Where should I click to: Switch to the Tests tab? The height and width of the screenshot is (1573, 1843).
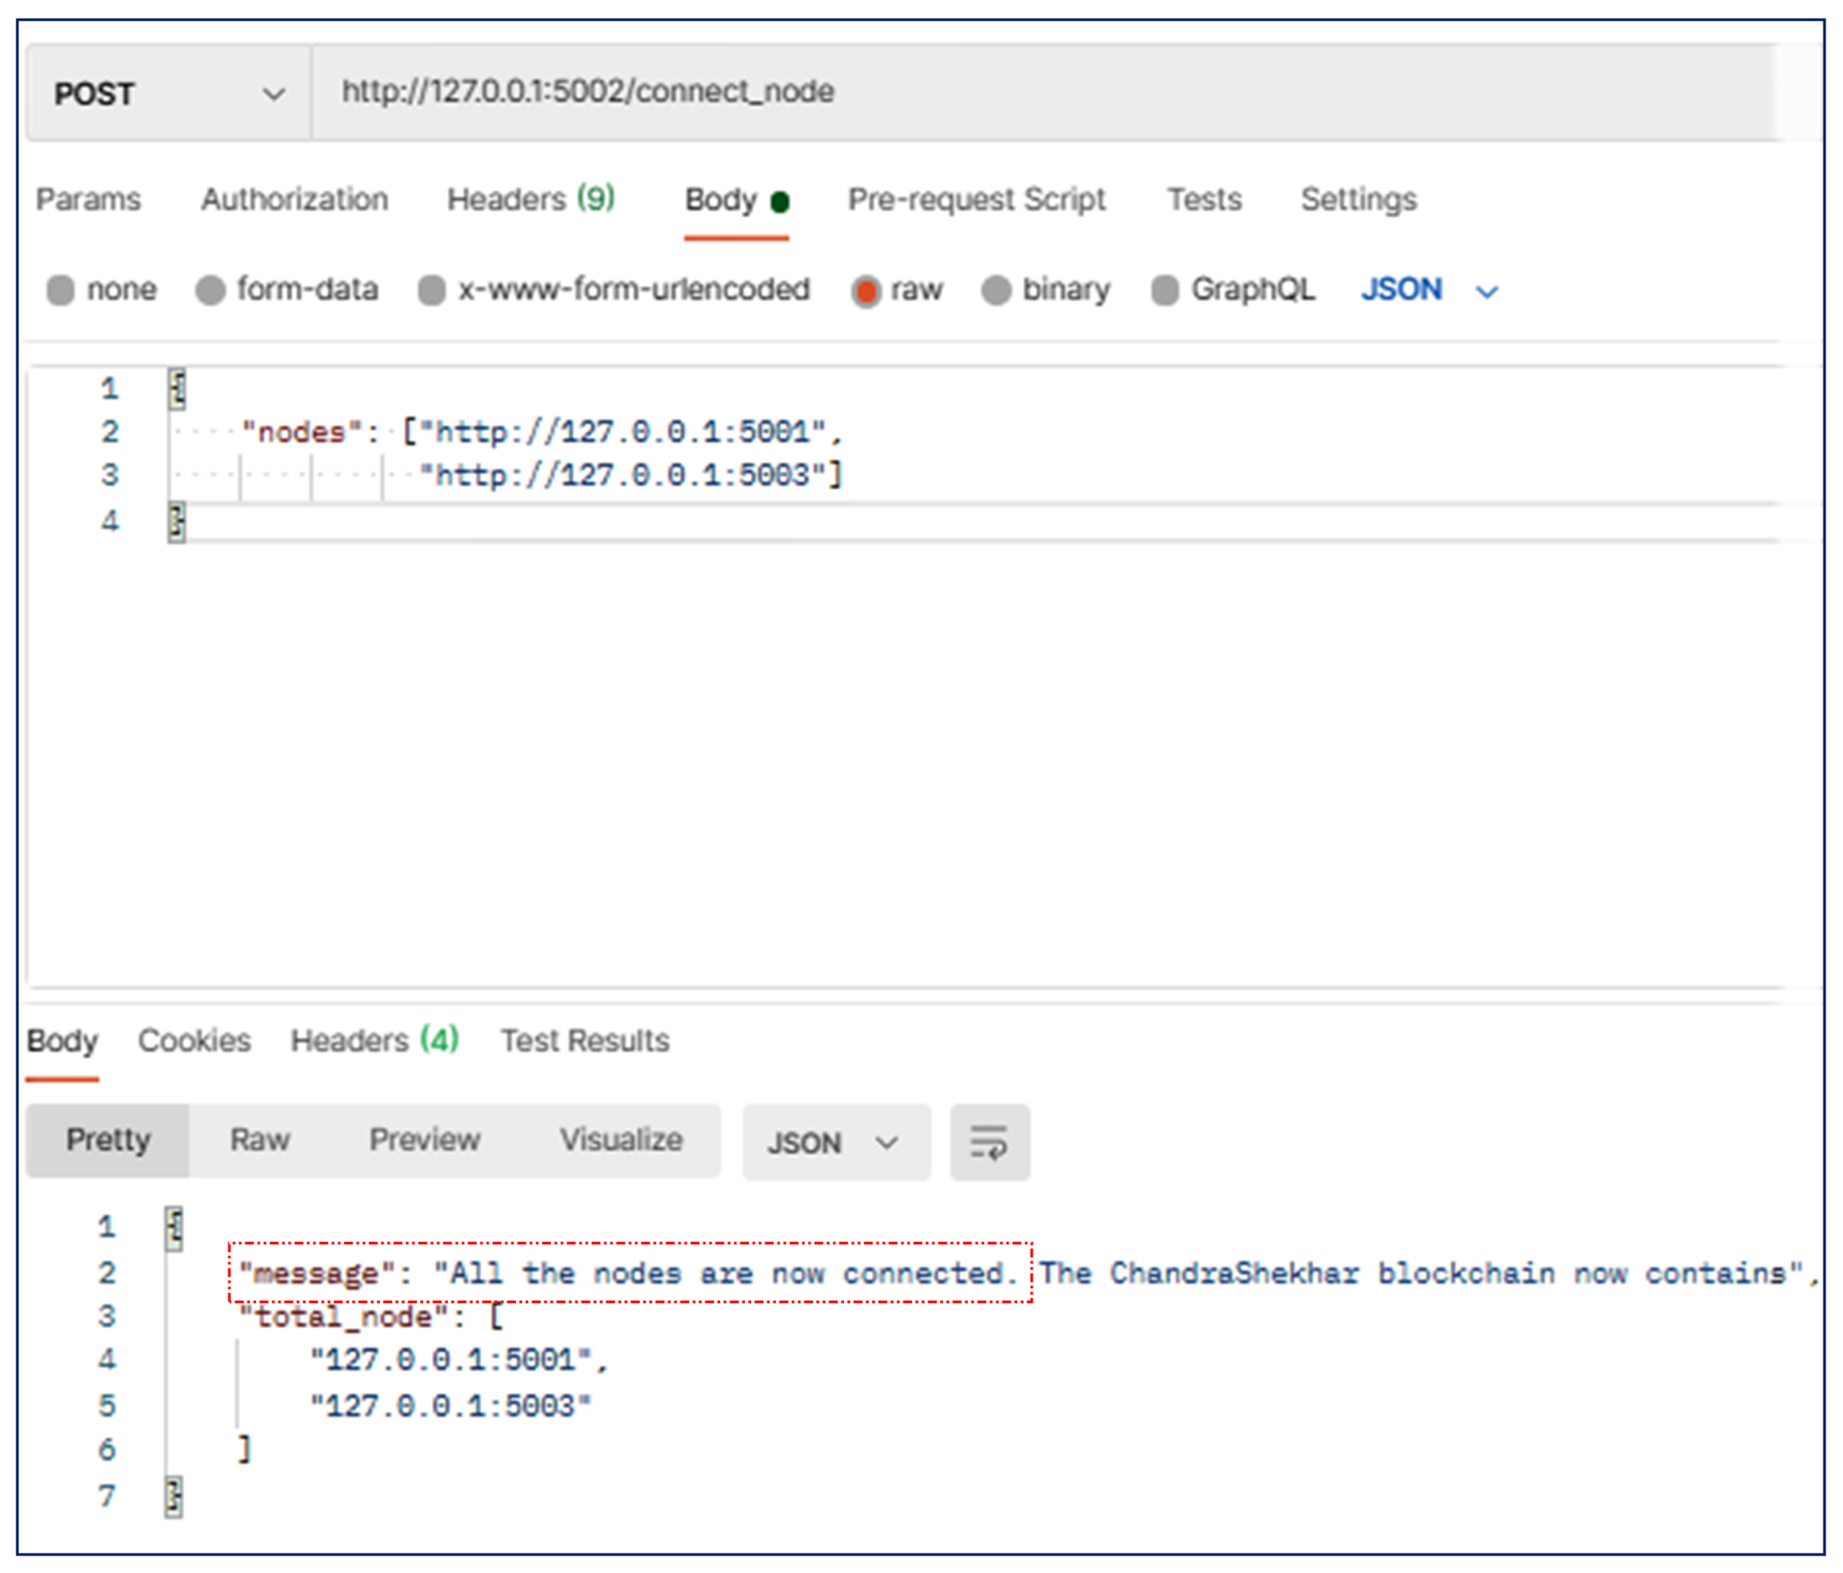click(1204, 199)
